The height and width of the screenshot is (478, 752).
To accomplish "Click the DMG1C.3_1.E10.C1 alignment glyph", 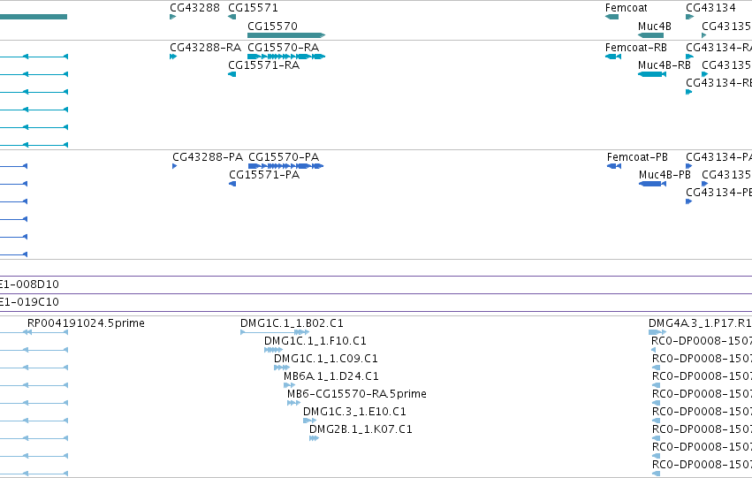I will (310, 421).
